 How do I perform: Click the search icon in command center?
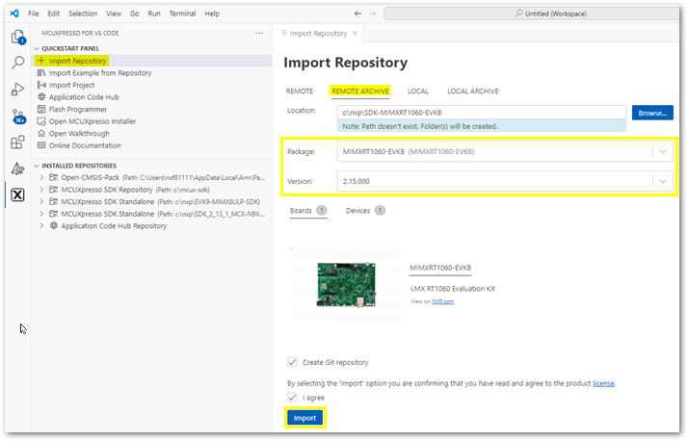(x=518, y=13)
